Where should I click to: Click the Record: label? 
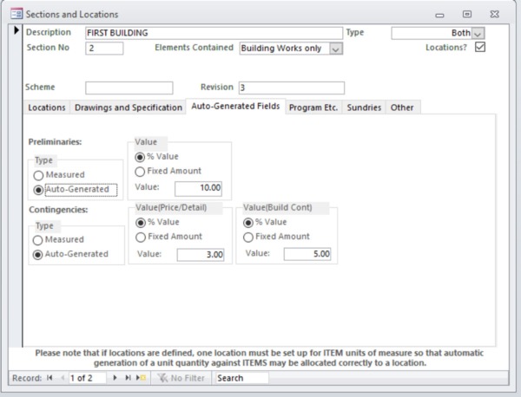tap(27, 378)
